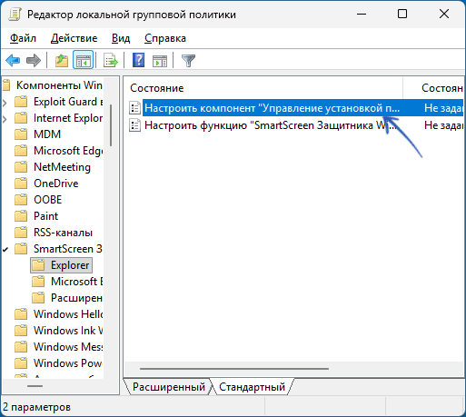Select the Microsoft subfolder under SmartScreen
Image resolution: width=466 pixels, height=417 pixels.
click(76, 282)
